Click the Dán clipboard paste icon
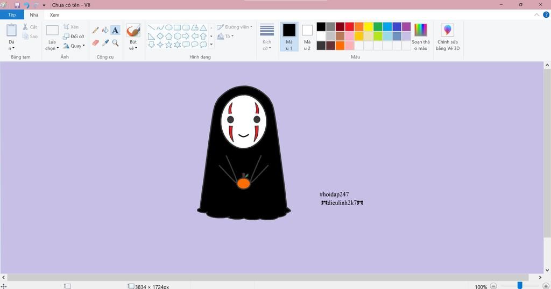551x289 pixels. click(x=12, y=30)
